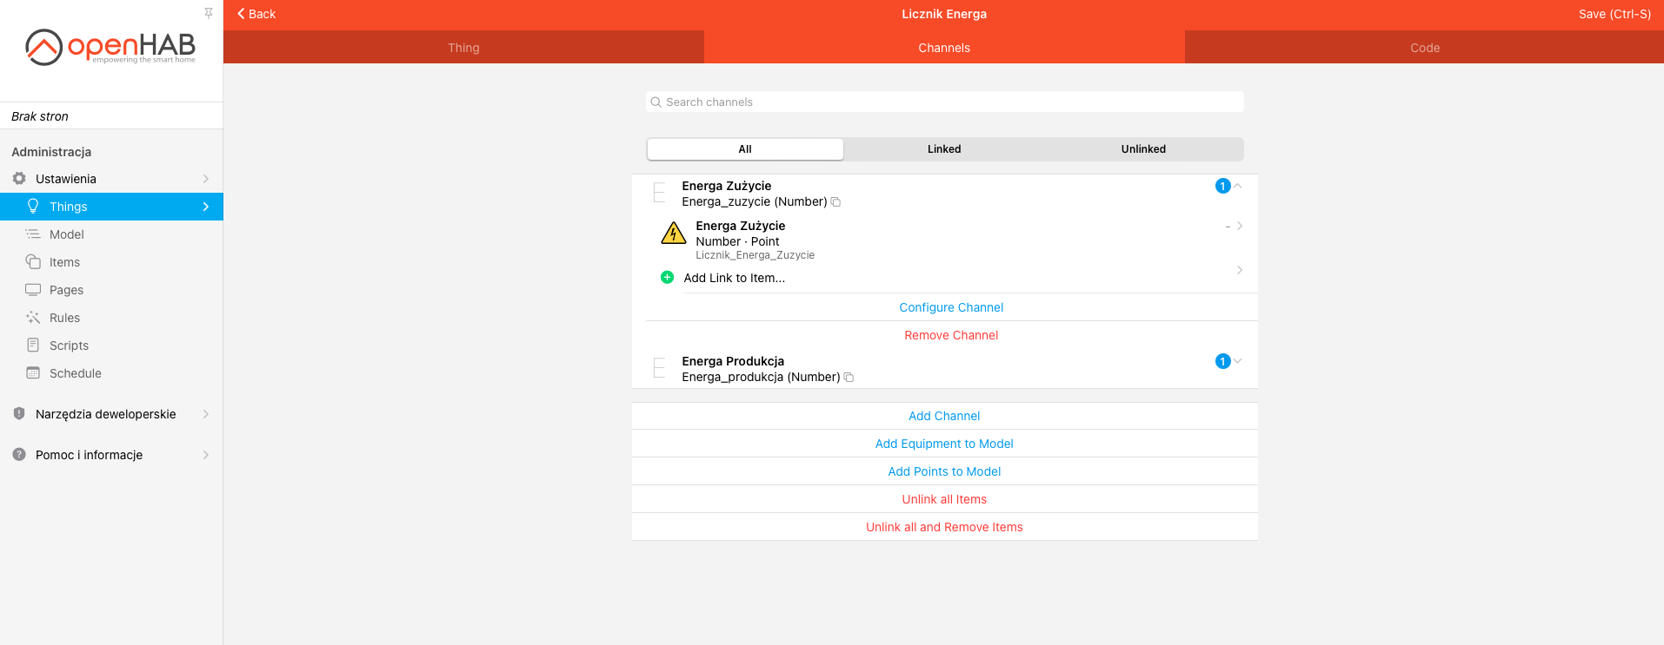
Task: Click the pin icon above the openHAB logo
Action: [209, 13]
